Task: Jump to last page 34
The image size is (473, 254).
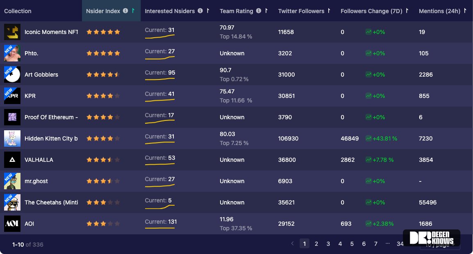Action: [400, 243]
